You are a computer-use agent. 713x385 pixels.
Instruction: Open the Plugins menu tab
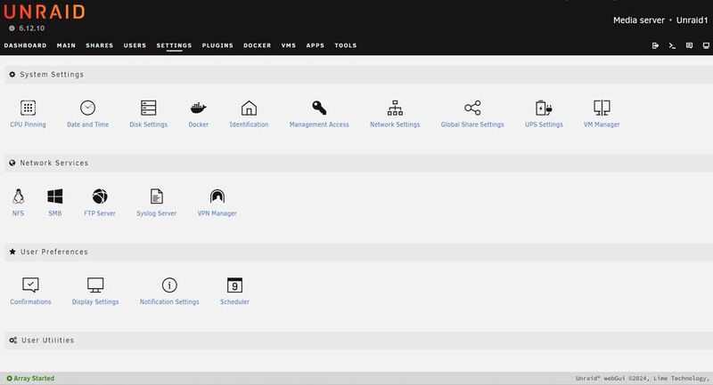coord(217,44)
